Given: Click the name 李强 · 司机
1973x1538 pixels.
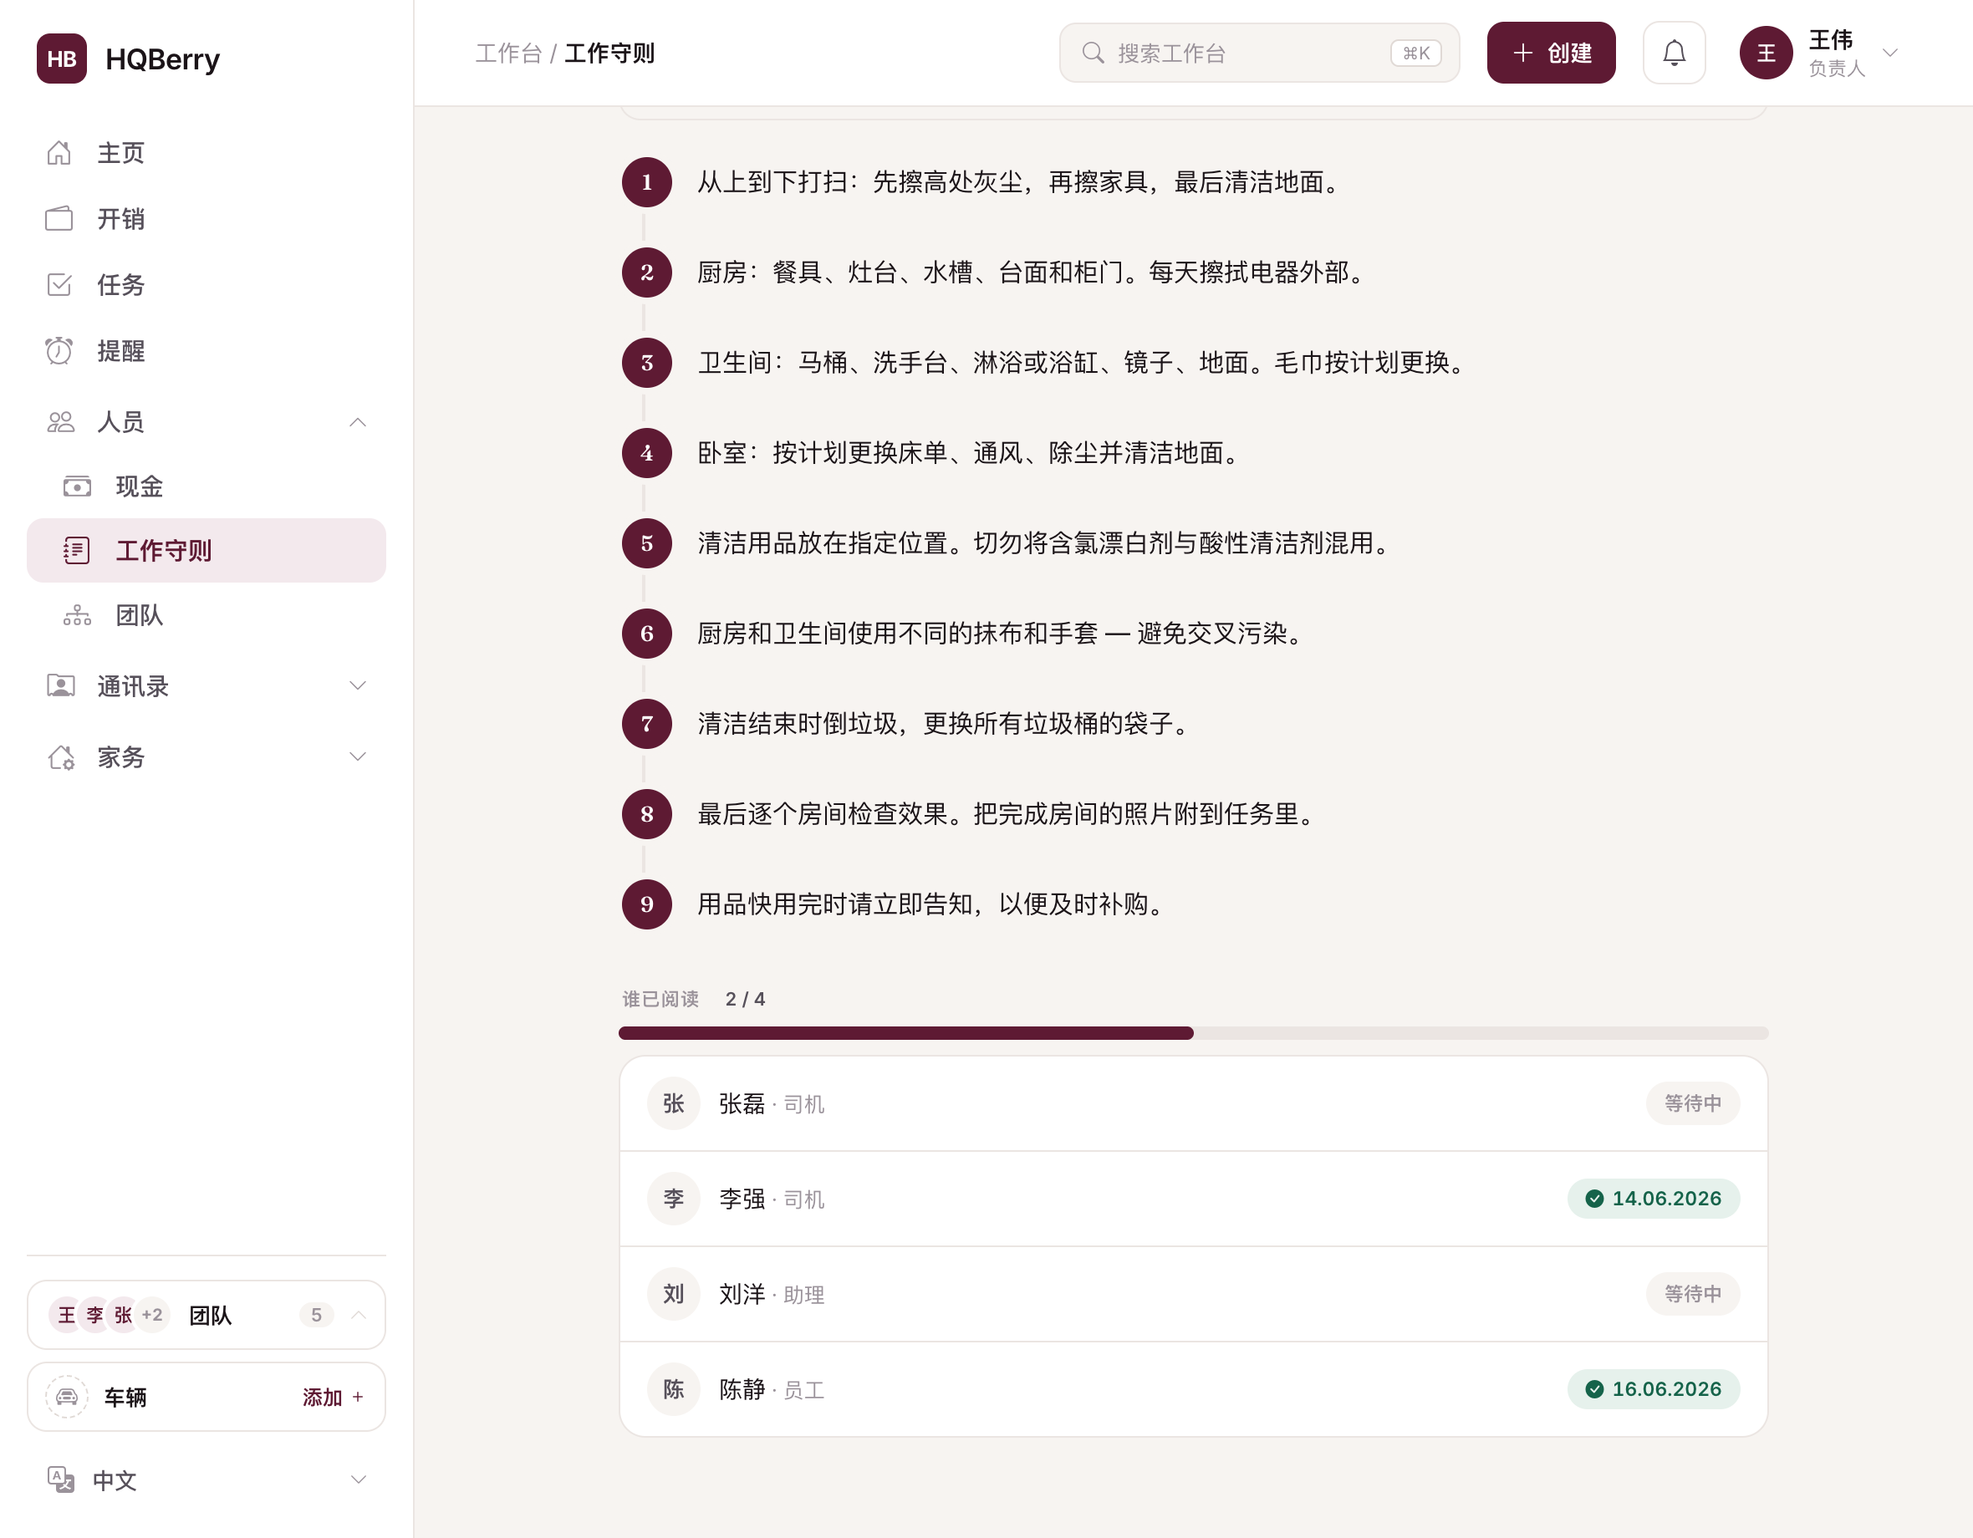Looking at the screenshot, I should coord(772,1199).
